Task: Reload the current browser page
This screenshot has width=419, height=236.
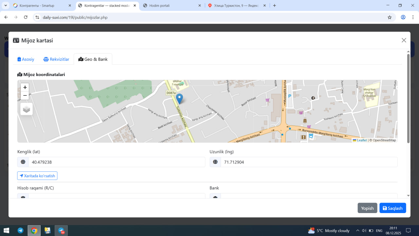Action: click(x=26, y=17)
